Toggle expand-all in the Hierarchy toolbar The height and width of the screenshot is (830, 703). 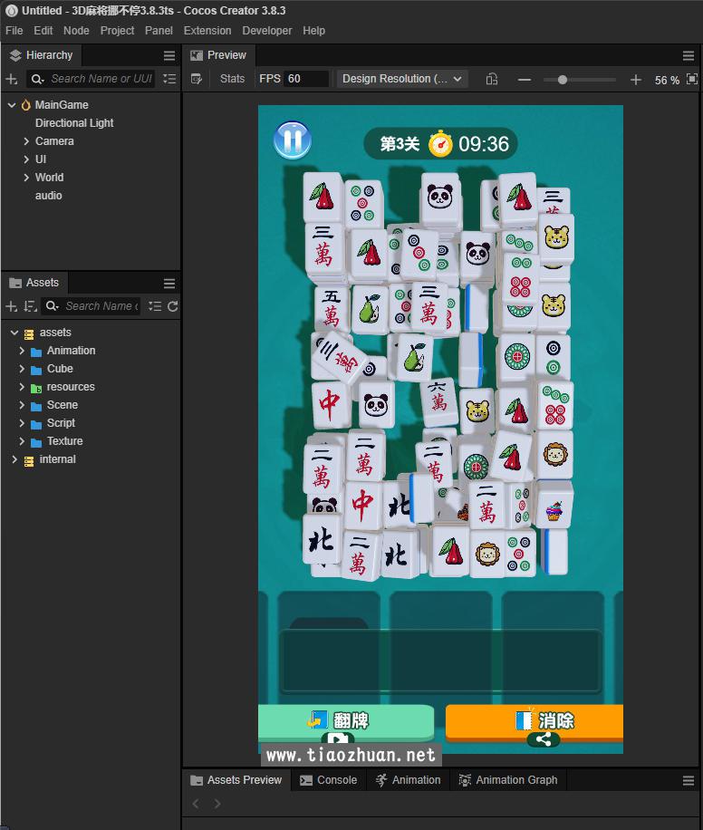169,80
